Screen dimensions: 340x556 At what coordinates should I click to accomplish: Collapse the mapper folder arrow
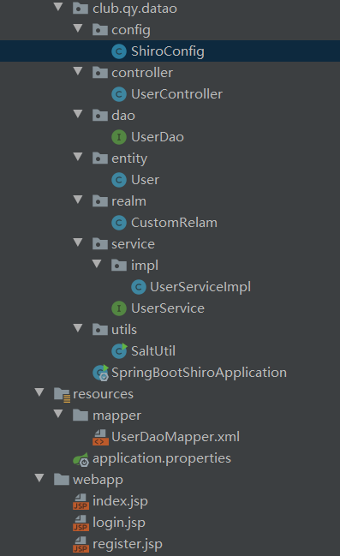[58, 414]
